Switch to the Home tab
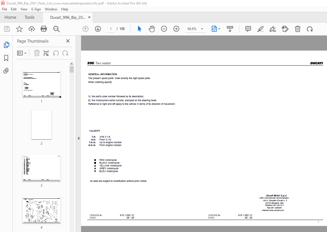 click(10, 17)
